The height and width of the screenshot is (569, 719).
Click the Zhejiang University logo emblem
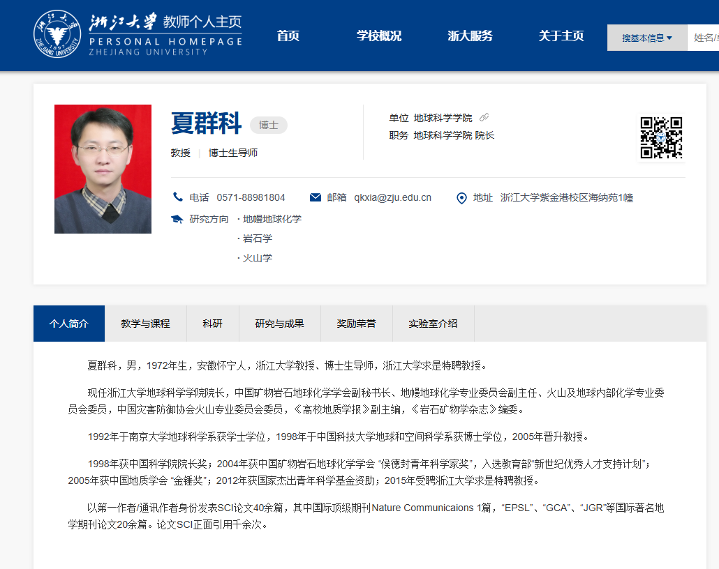pyautogui.click(x=57, y=34)
